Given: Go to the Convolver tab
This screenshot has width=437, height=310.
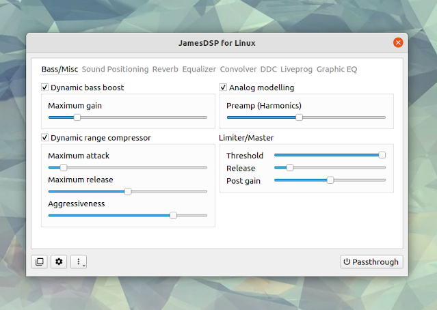Looking at the screenshot, I should coord(238,69).
